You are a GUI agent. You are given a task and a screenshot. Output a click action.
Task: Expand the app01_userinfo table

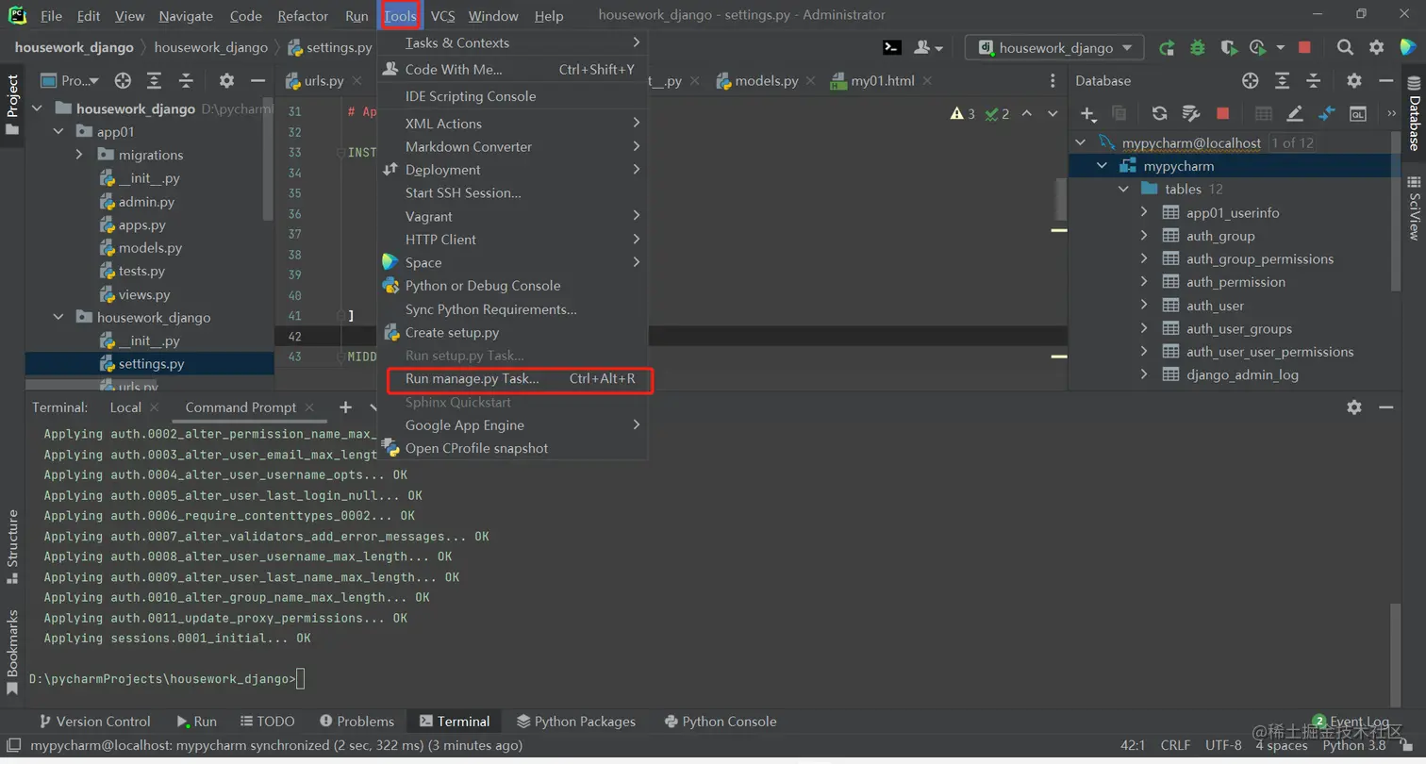tap(1144, 212)
